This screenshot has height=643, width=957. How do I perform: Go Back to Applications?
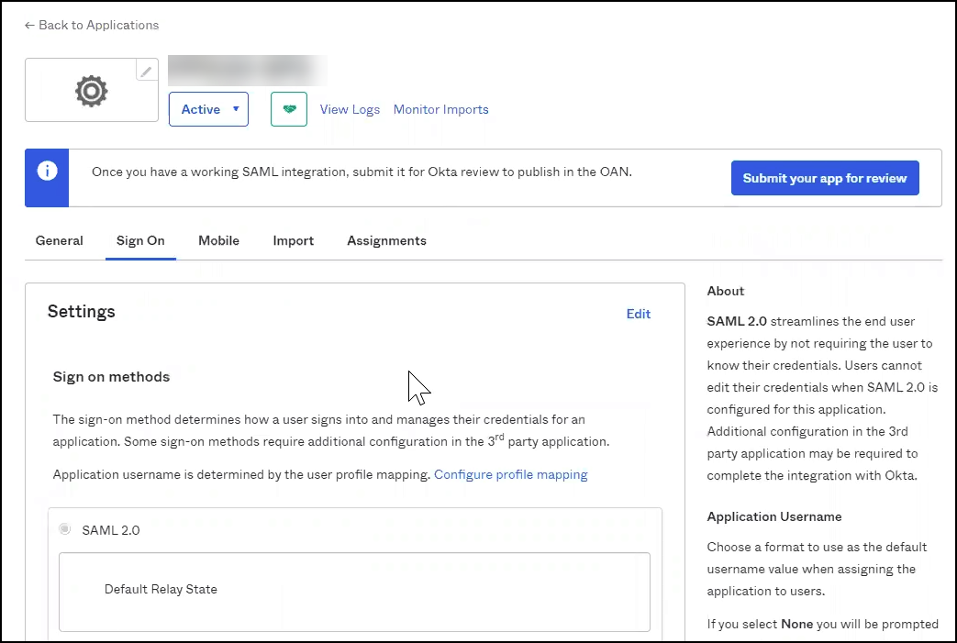click(x=91, y=25)
